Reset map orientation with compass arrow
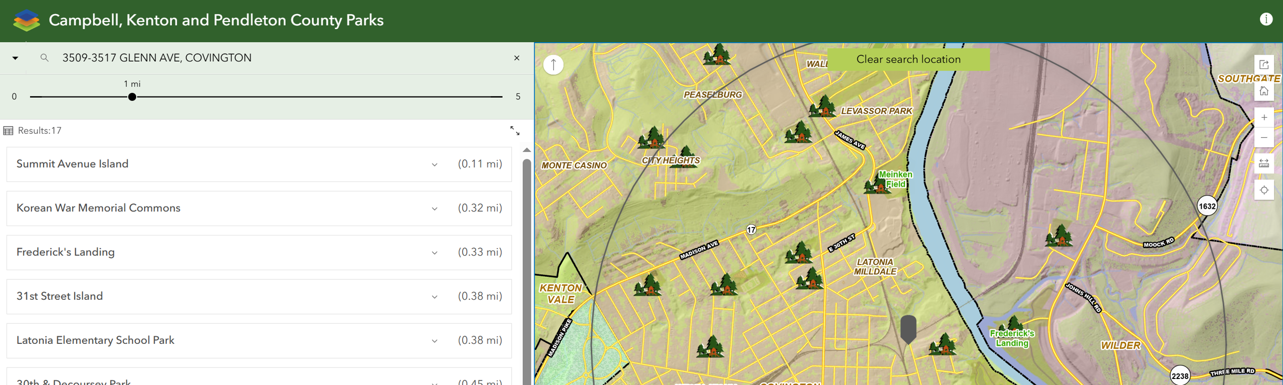1283x385 pixels. (553, 65)
